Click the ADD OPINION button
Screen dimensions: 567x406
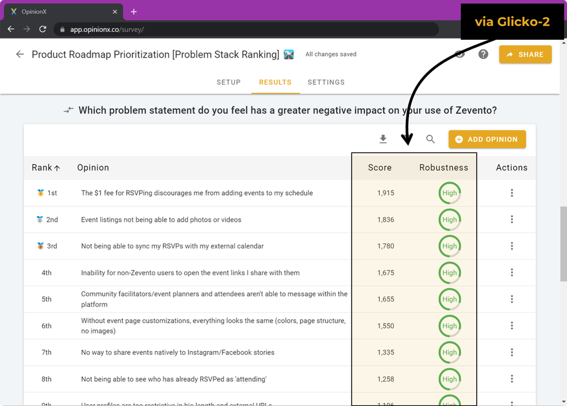[x=486, y=138]
